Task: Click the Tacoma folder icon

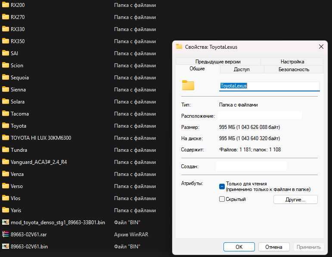Action: click(x=6, y=113)
